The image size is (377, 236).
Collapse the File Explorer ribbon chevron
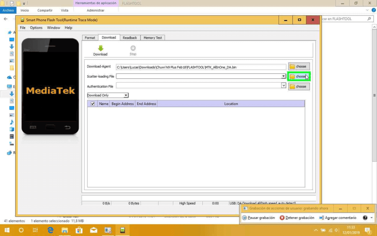tap(367, 10)
